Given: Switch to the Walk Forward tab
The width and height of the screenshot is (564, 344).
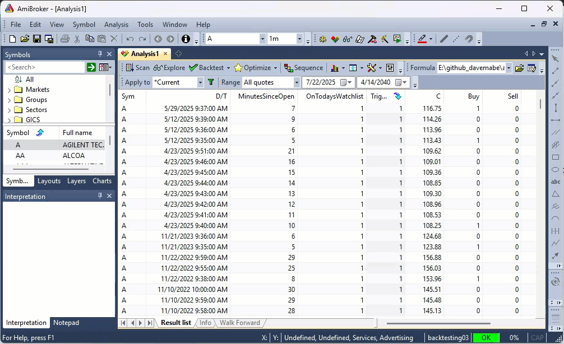Looking at the screenshot, I should pos(239,323).
